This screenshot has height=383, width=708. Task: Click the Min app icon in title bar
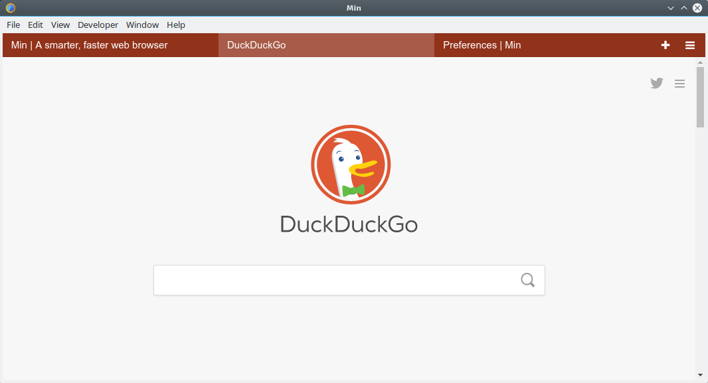(11, 8)
